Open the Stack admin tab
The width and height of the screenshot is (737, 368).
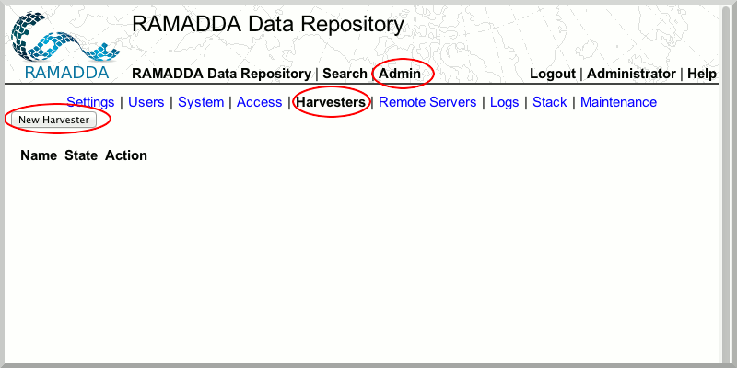tap(550, 102)
